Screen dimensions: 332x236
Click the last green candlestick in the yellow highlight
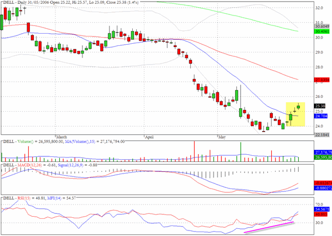pos(299,107)
